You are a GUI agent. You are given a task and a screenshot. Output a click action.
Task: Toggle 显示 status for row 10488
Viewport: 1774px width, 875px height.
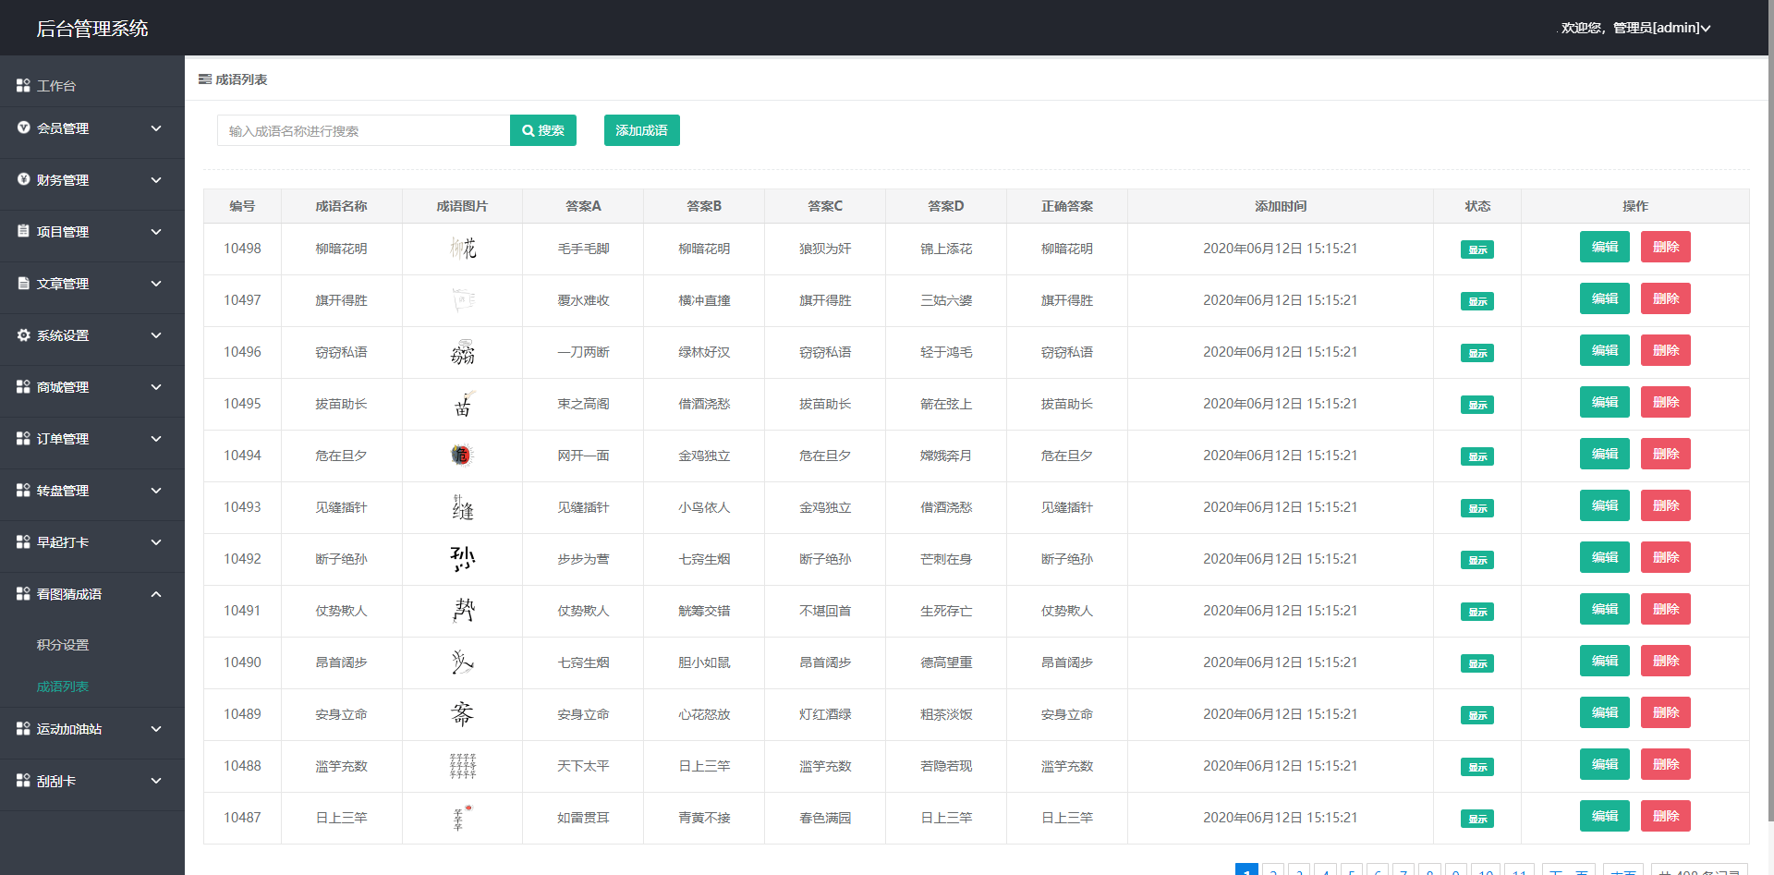point(1476,767)
